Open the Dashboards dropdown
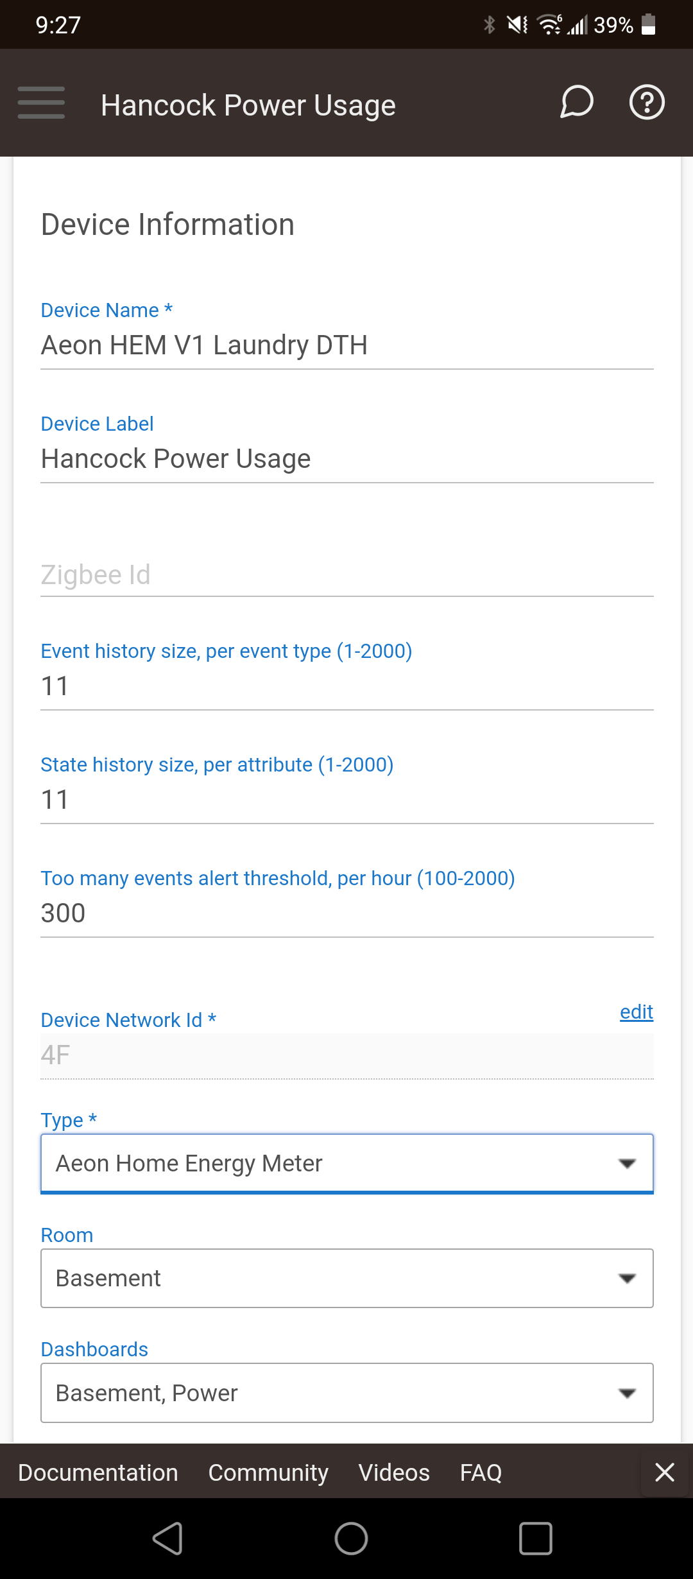This screenshot has width=693, height=1579. 347,1393
